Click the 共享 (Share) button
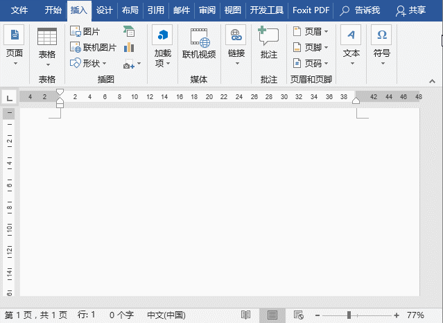Image resolution: width=443 pixels, height=323 pixels. pos(410,10)
